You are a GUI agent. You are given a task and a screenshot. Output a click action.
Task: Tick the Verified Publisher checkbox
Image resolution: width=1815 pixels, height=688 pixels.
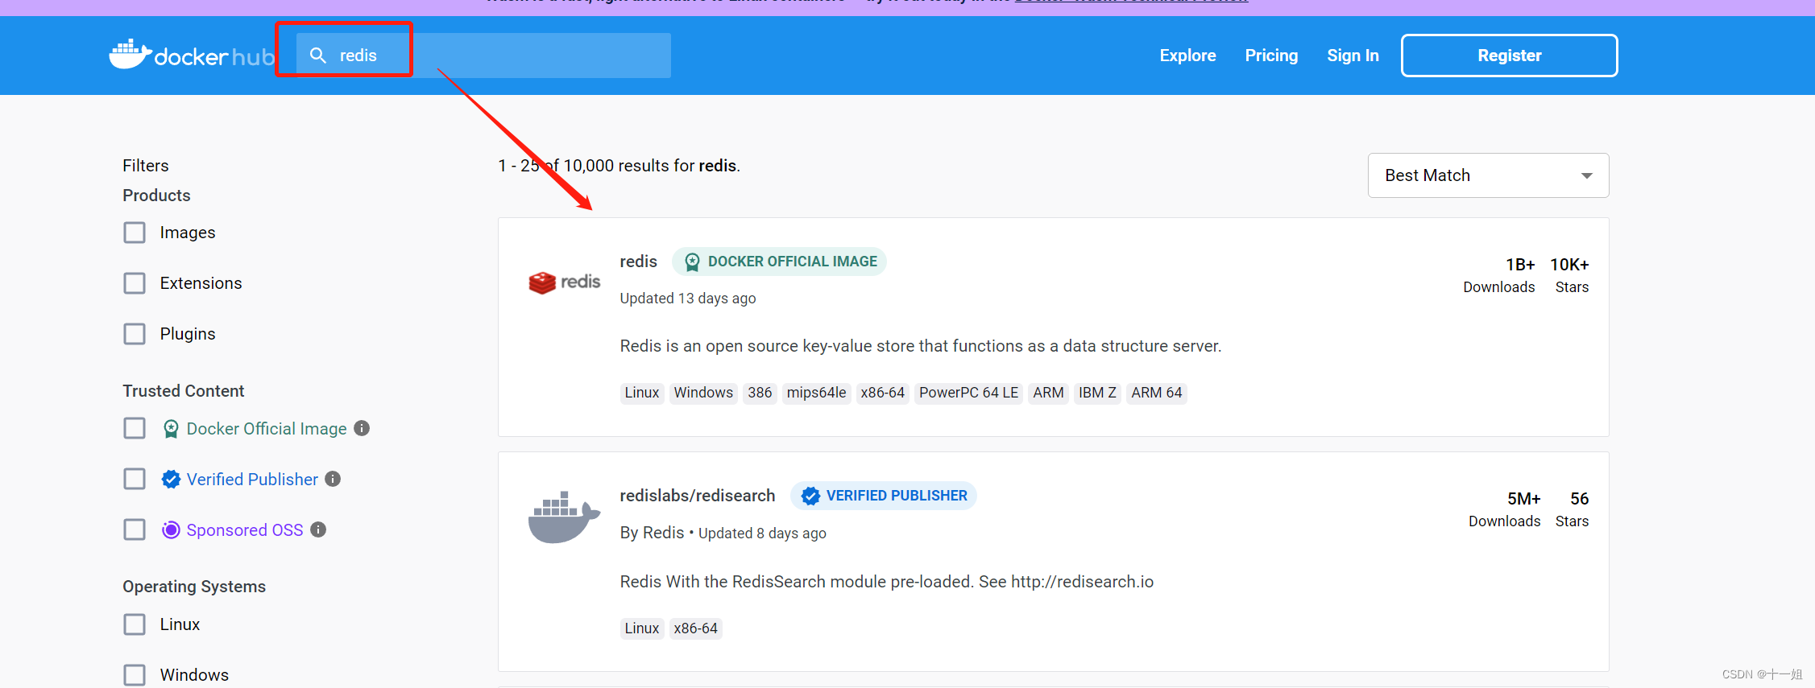pyautogui.click(x=135, y=479)
